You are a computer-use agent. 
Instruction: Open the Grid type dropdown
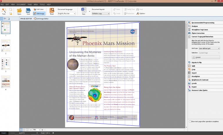pos(209,49)
